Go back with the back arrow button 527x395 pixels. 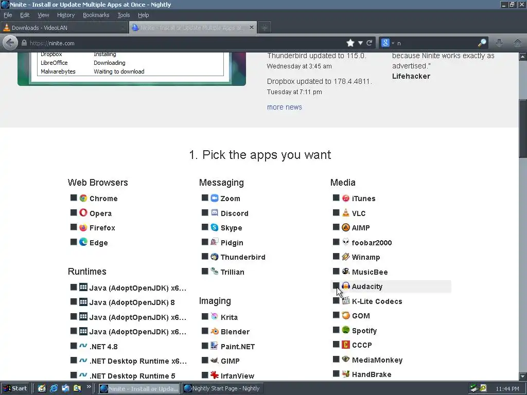10,43
